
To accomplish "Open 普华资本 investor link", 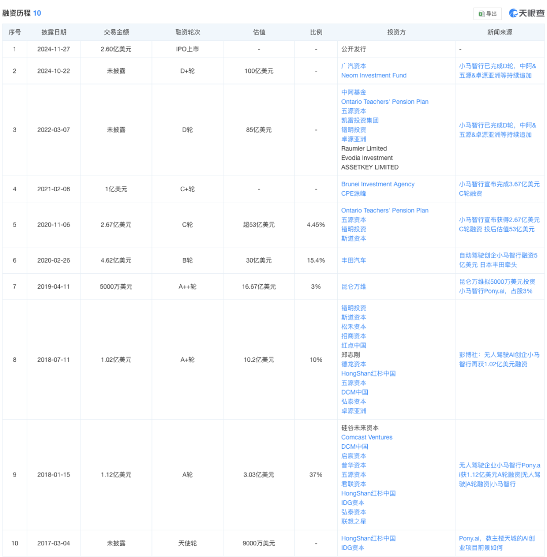I will [354, 465].
